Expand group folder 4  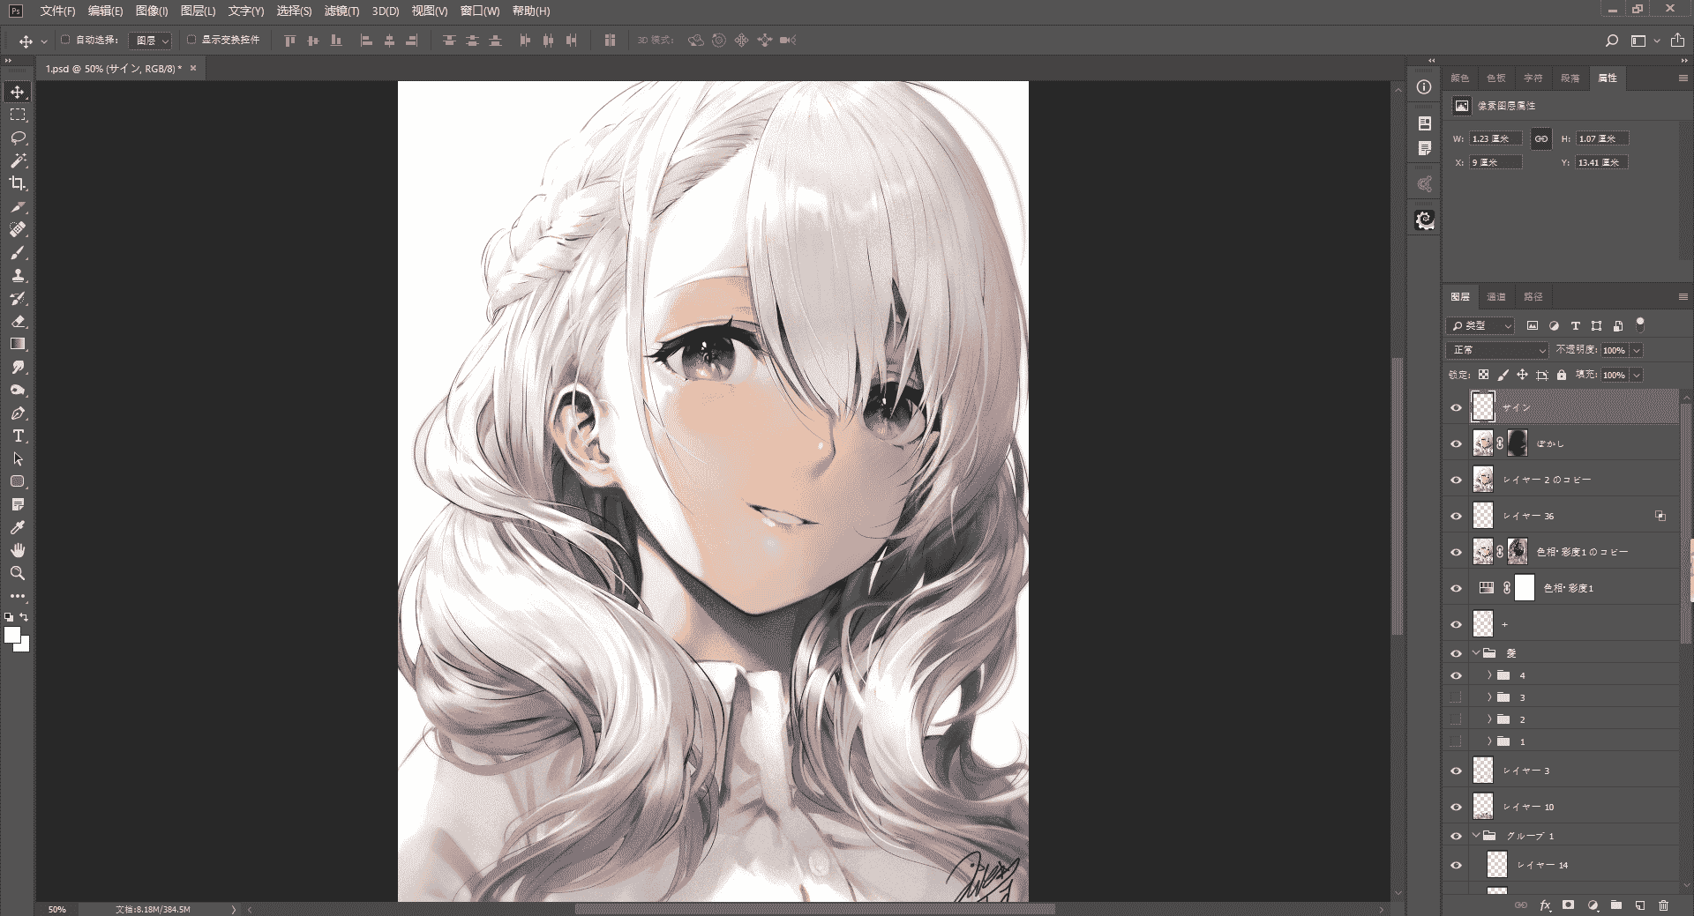pyautogui.click(x=1489, y=675)
